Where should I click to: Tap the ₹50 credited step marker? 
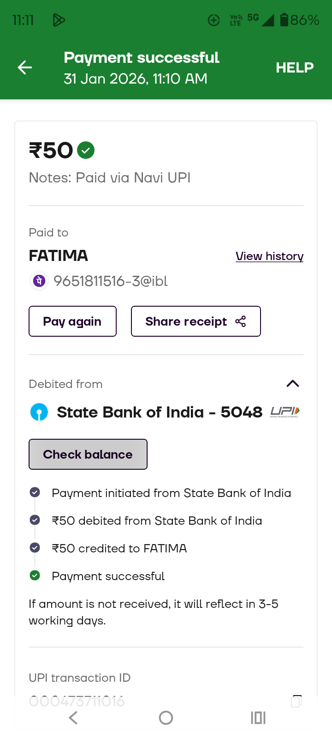click(35, 548)
